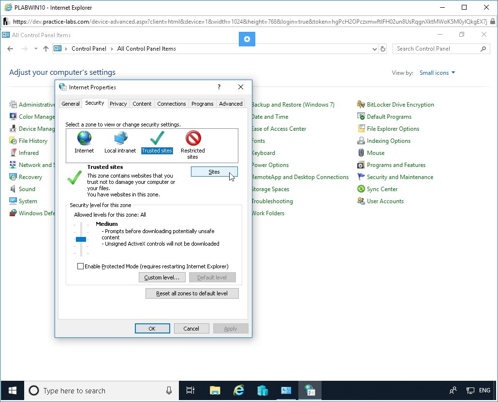Click the microphone icon in taskbar search
This screenshot has width=498, height=402.
[x=169, y=390]
